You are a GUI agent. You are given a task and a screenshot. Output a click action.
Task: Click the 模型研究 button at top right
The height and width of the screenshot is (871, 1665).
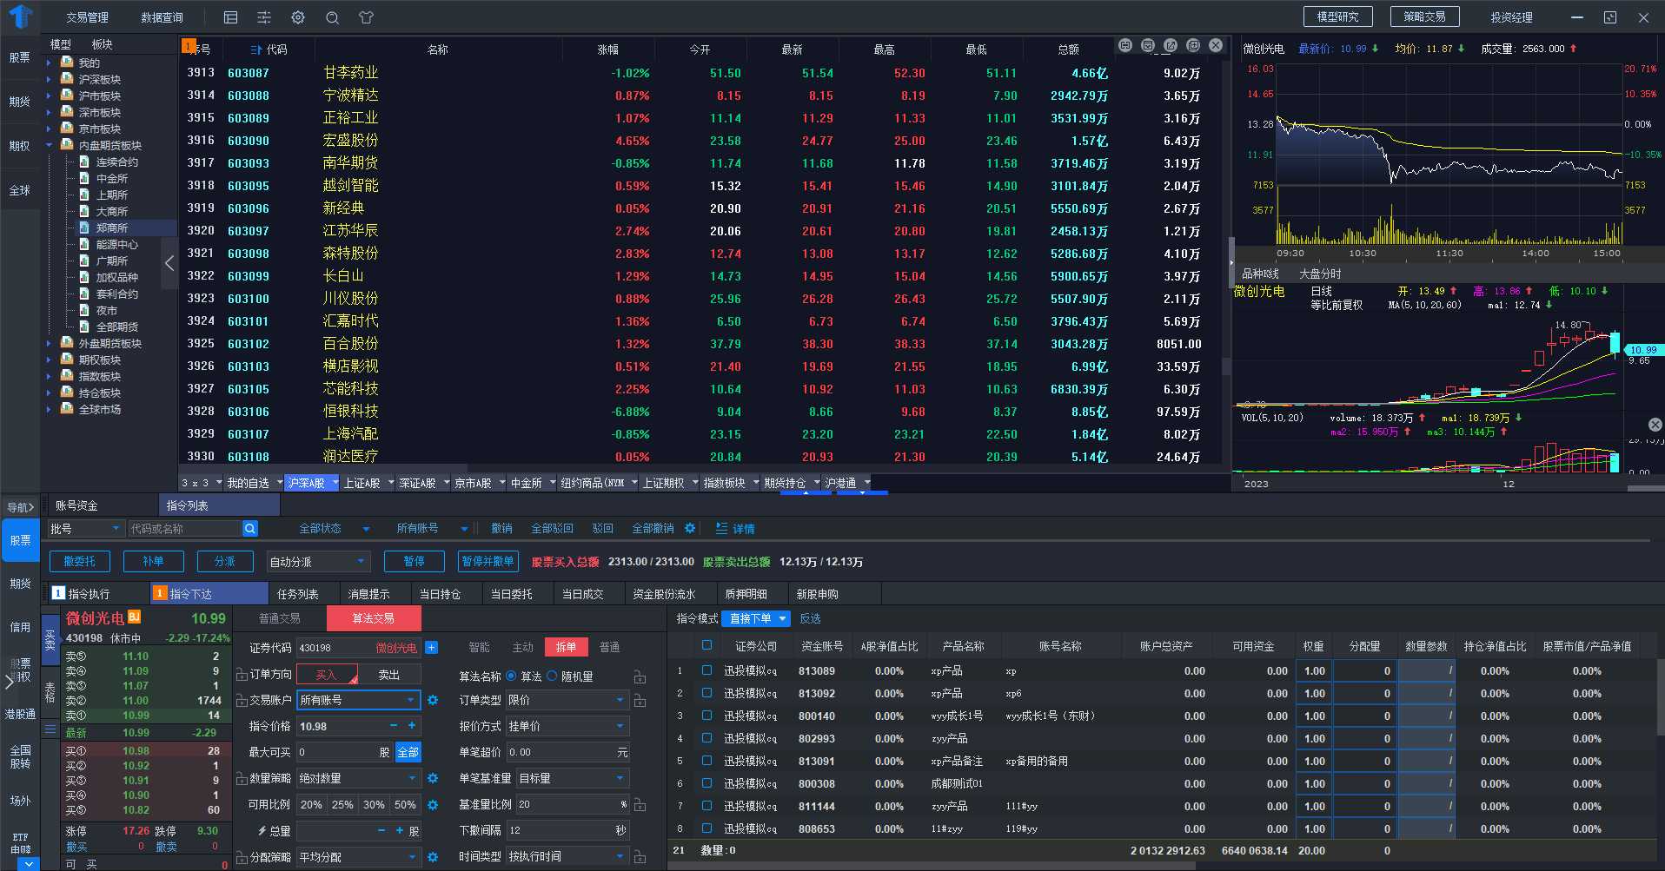click(x=1337, y=16)
